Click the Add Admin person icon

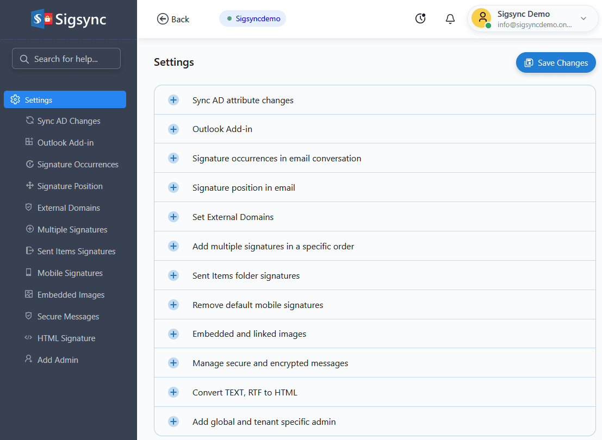pos(29,360)
